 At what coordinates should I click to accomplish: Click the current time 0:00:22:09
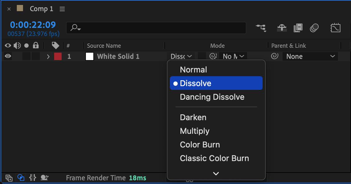tap(33, 25)
